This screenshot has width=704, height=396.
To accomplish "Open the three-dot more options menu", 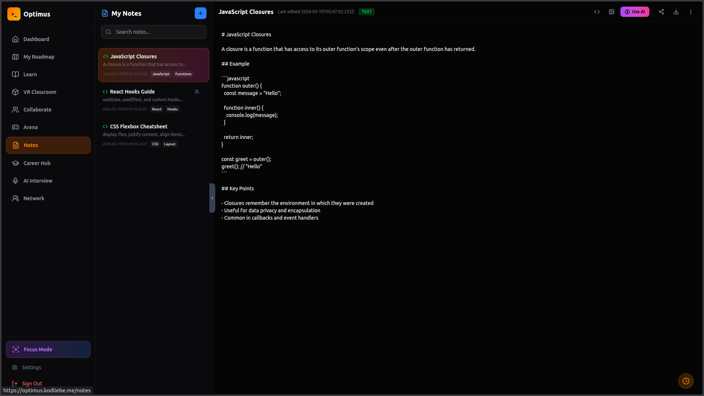I will (x=691, y=12).
